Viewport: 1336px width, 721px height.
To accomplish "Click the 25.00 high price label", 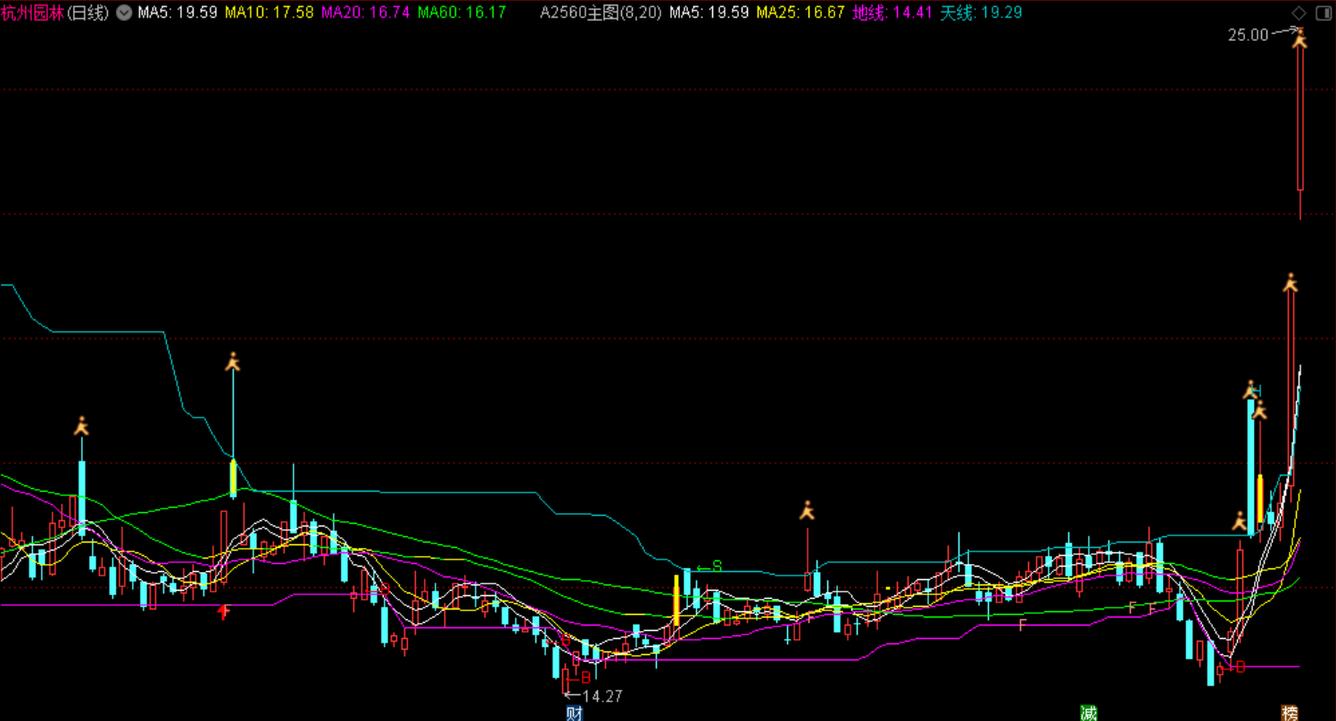I will (1248, 35).
